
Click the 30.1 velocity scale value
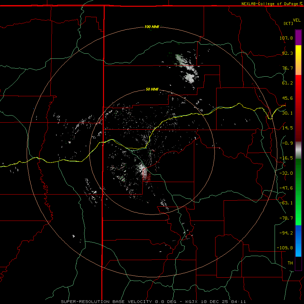pyautogui.click(x=287, y=113)
